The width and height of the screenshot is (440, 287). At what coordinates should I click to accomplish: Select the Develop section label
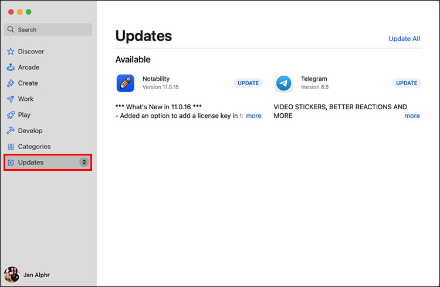point(31,130)
